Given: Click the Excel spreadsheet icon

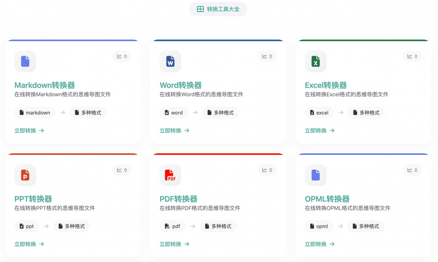Looking at the screenshot, I should tap(316, 61).
